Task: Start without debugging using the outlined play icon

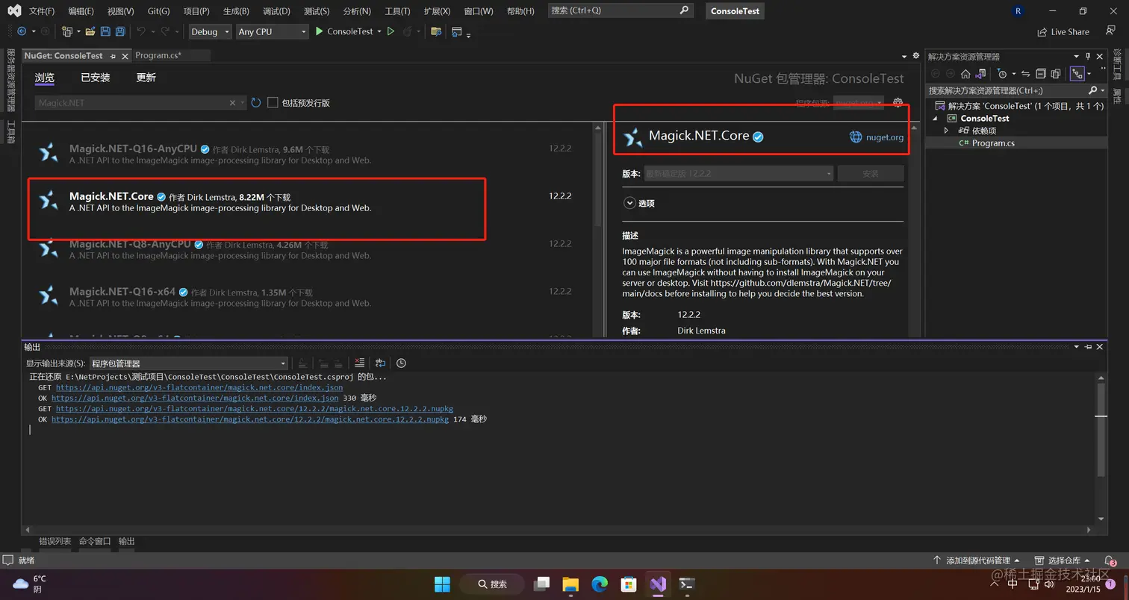Action: (391, 31)
